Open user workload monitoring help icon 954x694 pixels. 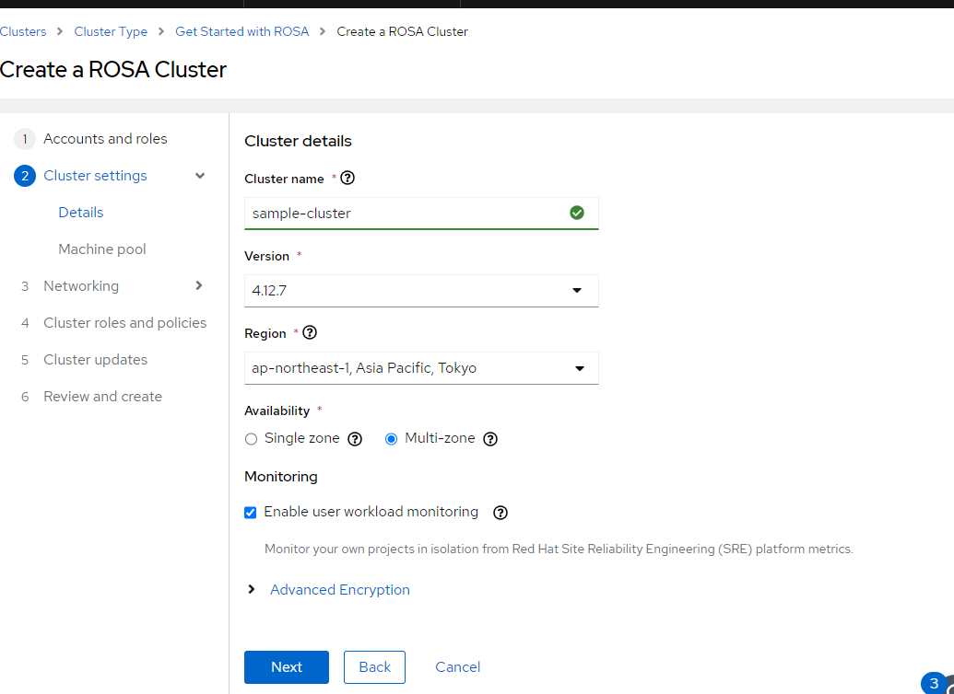point(501,513)
